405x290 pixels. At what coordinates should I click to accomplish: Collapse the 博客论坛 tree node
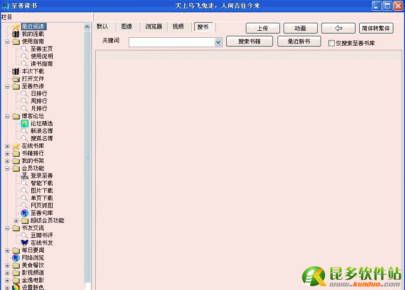click(x=7, y=117)
